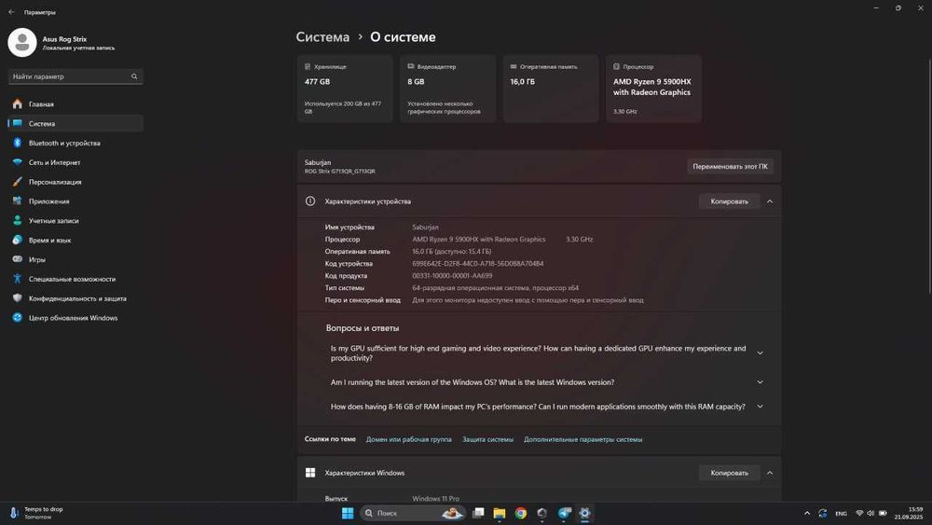
Task: Open the Оперативная память 16,0 ГБ card
Action: 551,89
